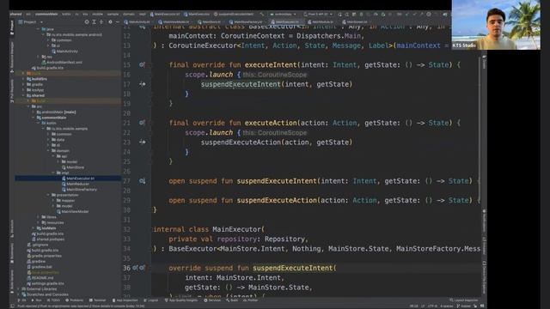Click Expand All icon in Project panel header
Screen dimensions: 550x309
click(x=94, y=21)
